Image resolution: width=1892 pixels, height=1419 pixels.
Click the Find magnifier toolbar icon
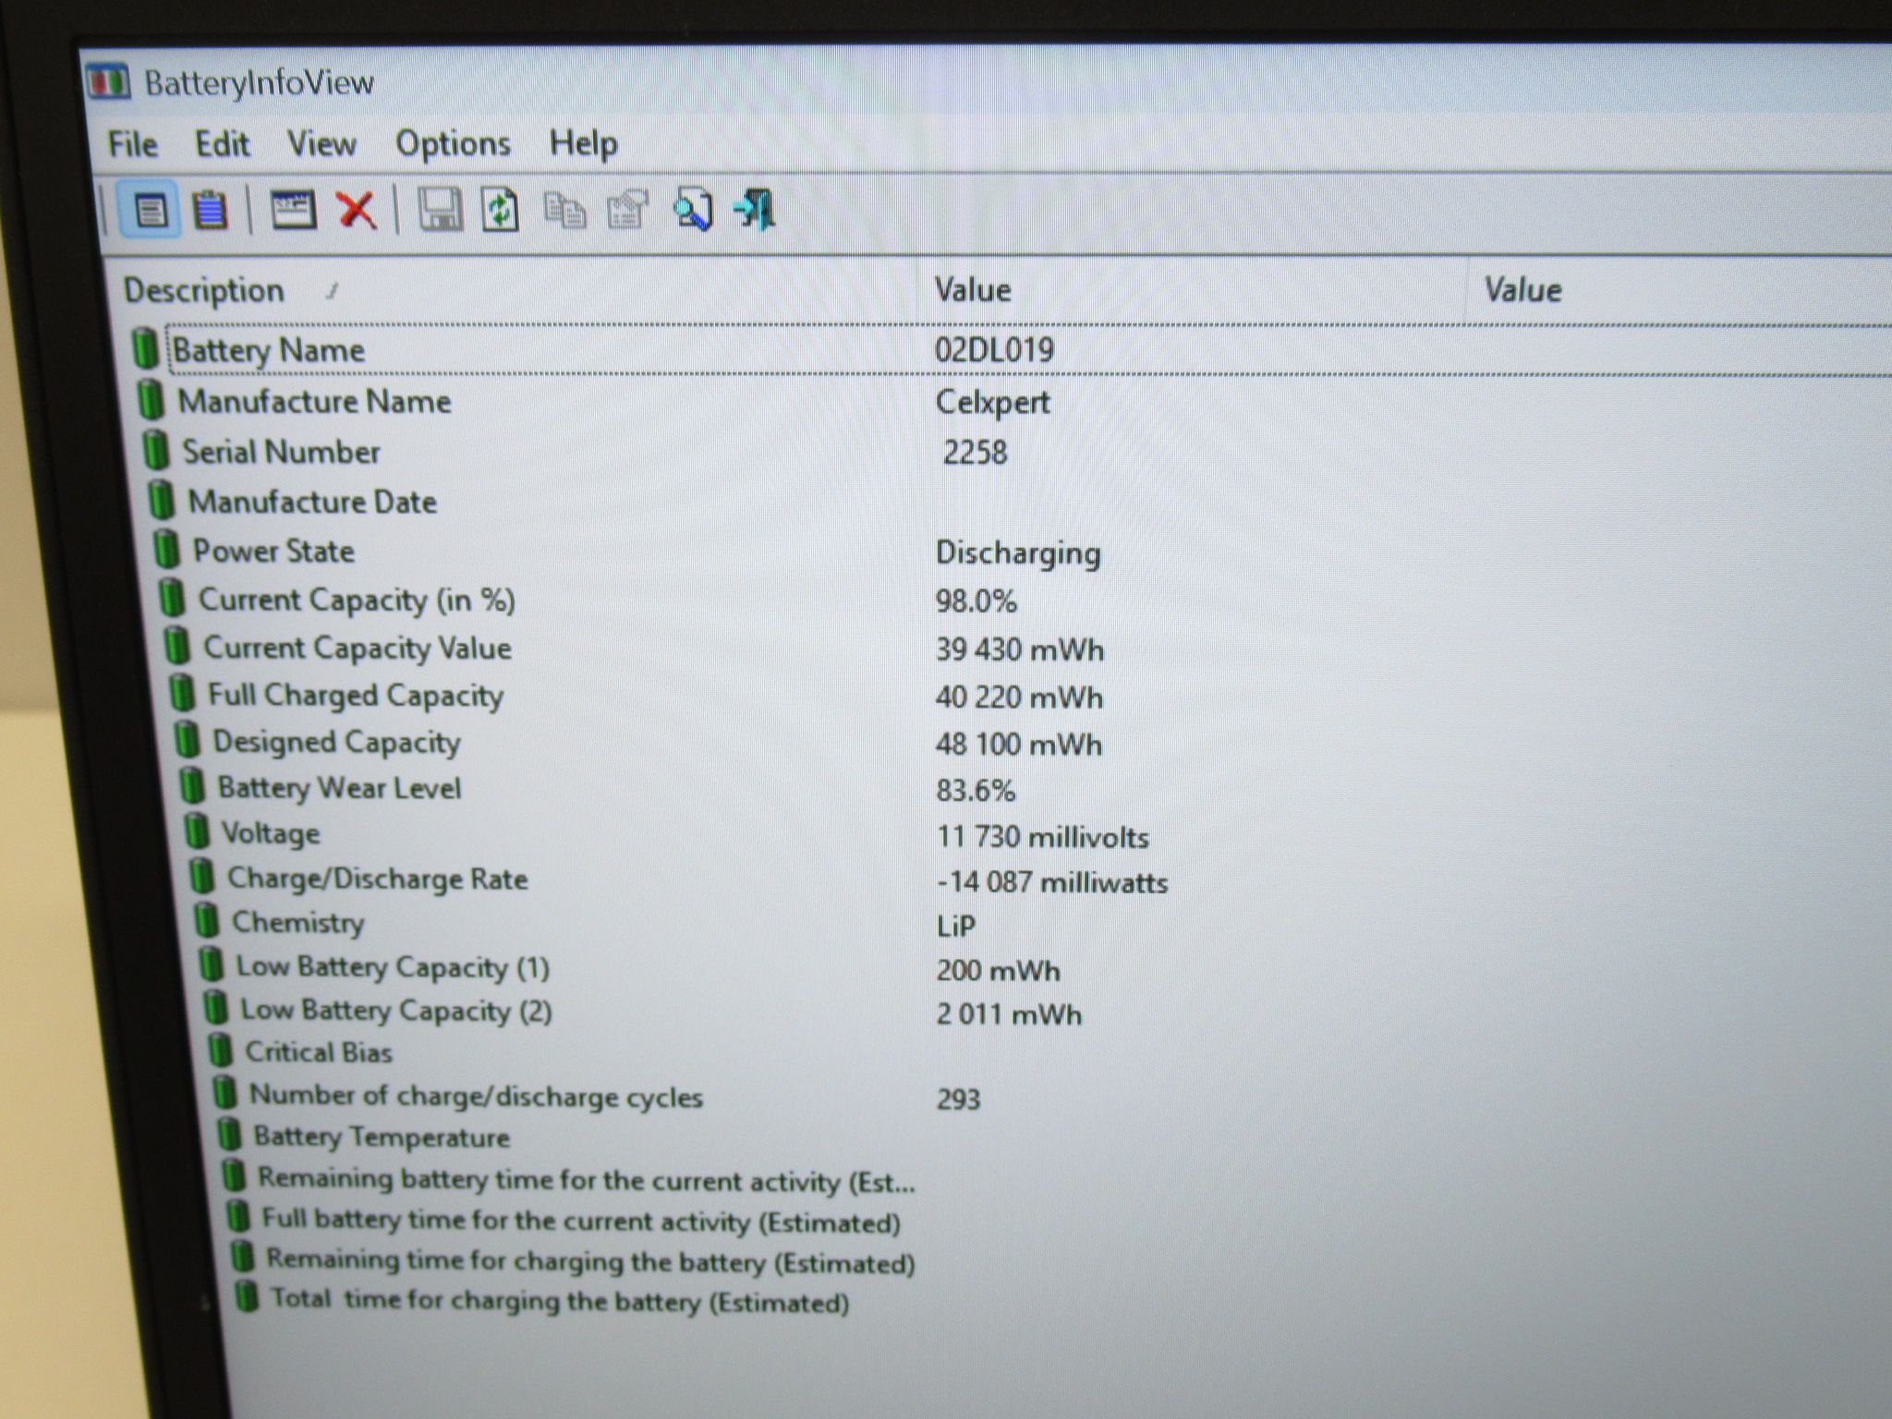click(693, 209)
